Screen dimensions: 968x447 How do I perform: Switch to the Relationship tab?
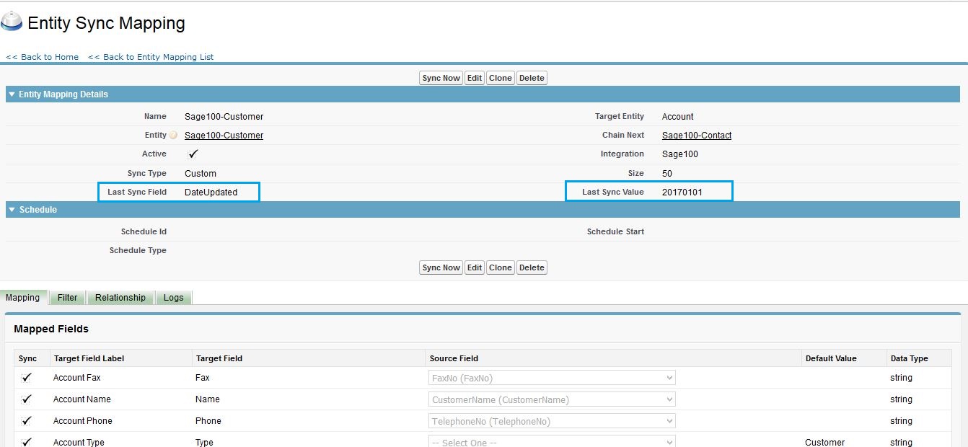(120, 298)
